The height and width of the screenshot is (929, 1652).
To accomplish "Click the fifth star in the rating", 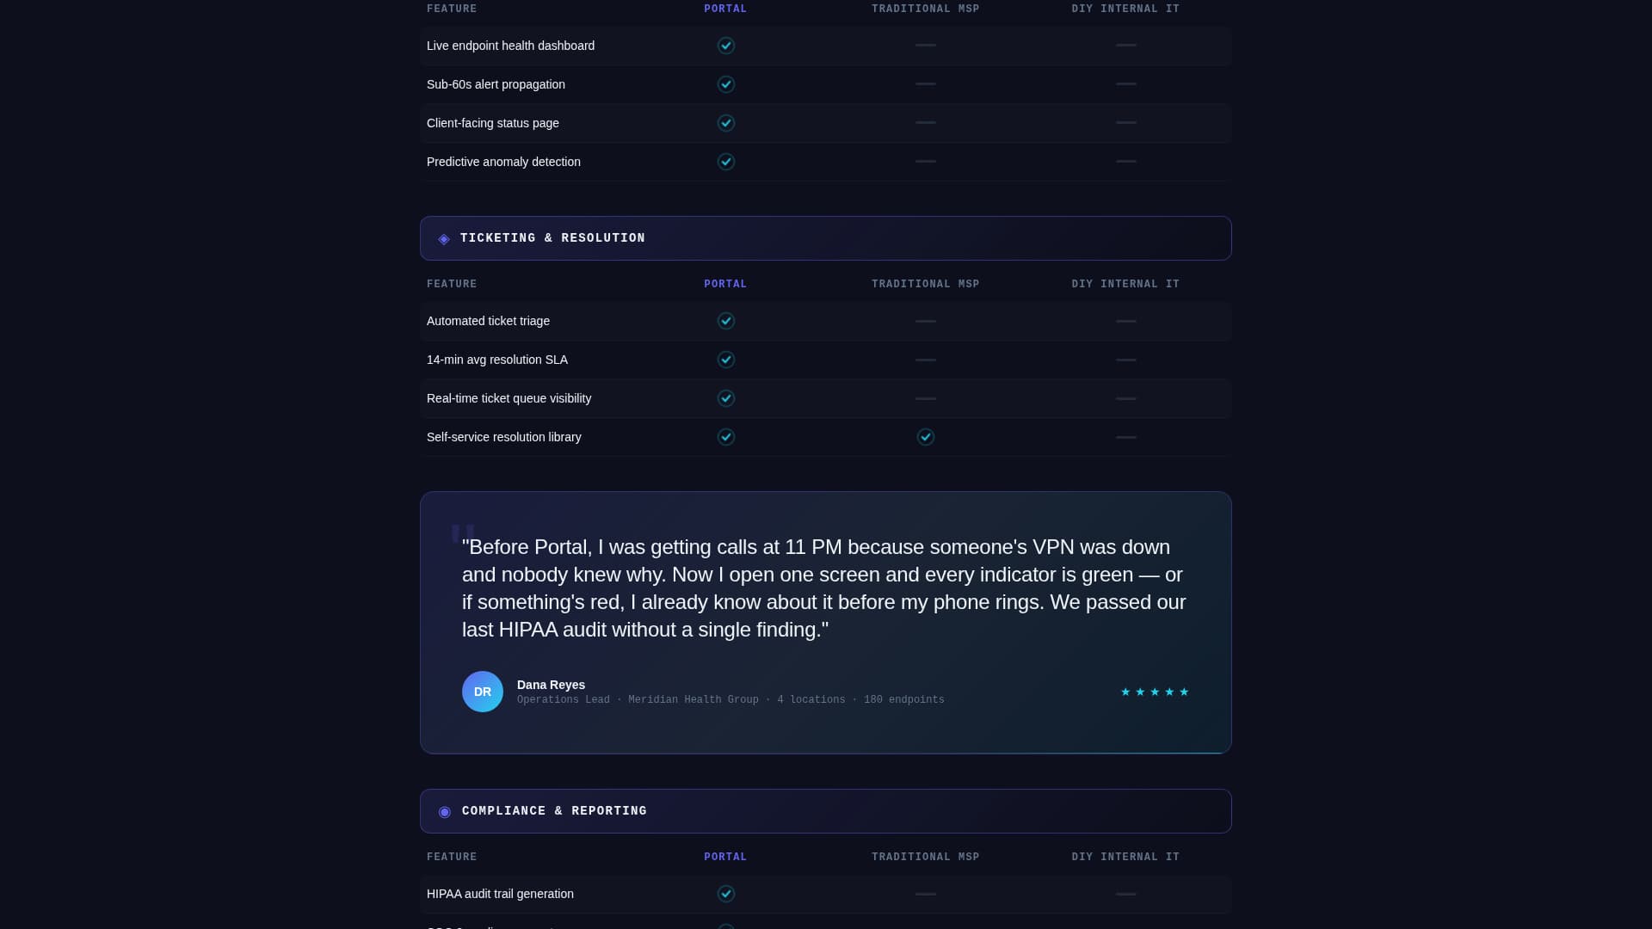I will coord(1183,692).
